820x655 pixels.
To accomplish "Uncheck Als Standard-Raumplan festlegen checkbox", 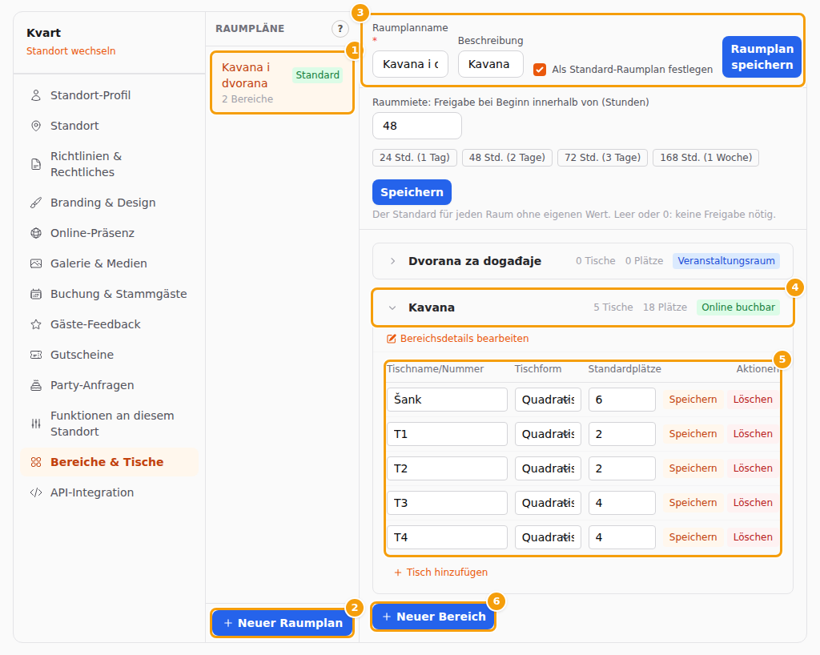I will [x=540, y=69].
